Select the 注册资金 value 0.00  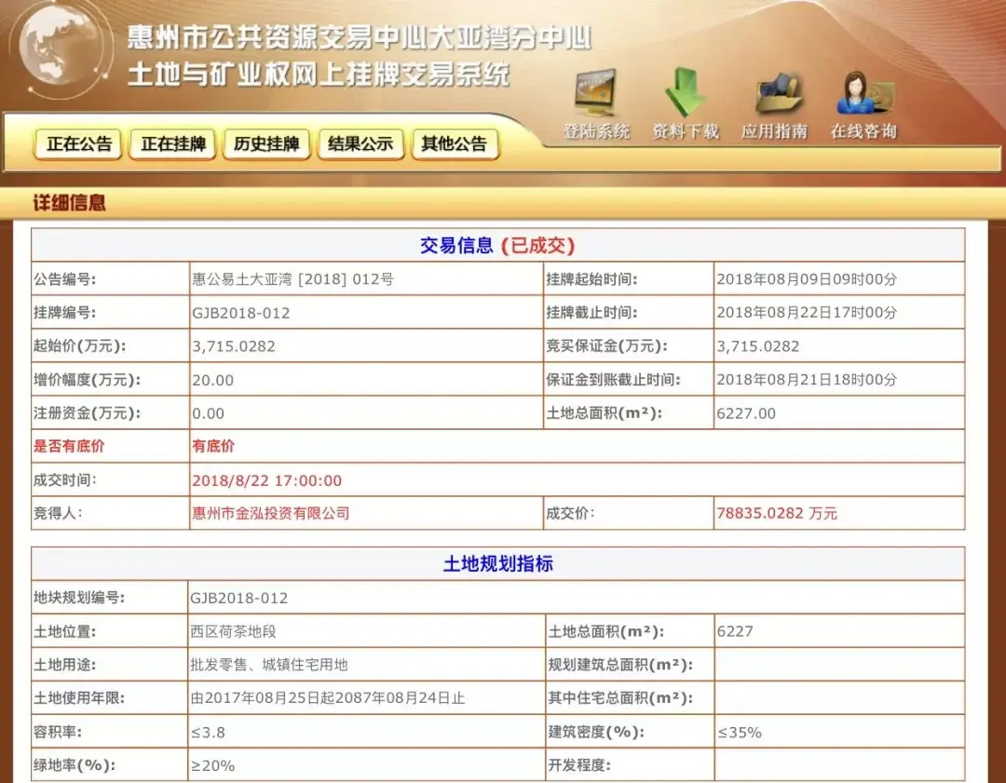pyautogui.click(x=208, y=413)
